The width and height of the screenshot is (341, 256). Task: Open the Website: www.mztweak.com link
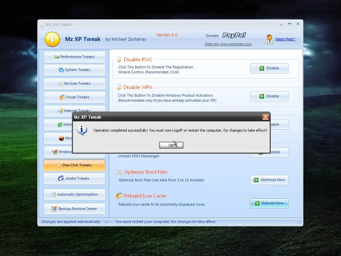[x=228, y=44]
